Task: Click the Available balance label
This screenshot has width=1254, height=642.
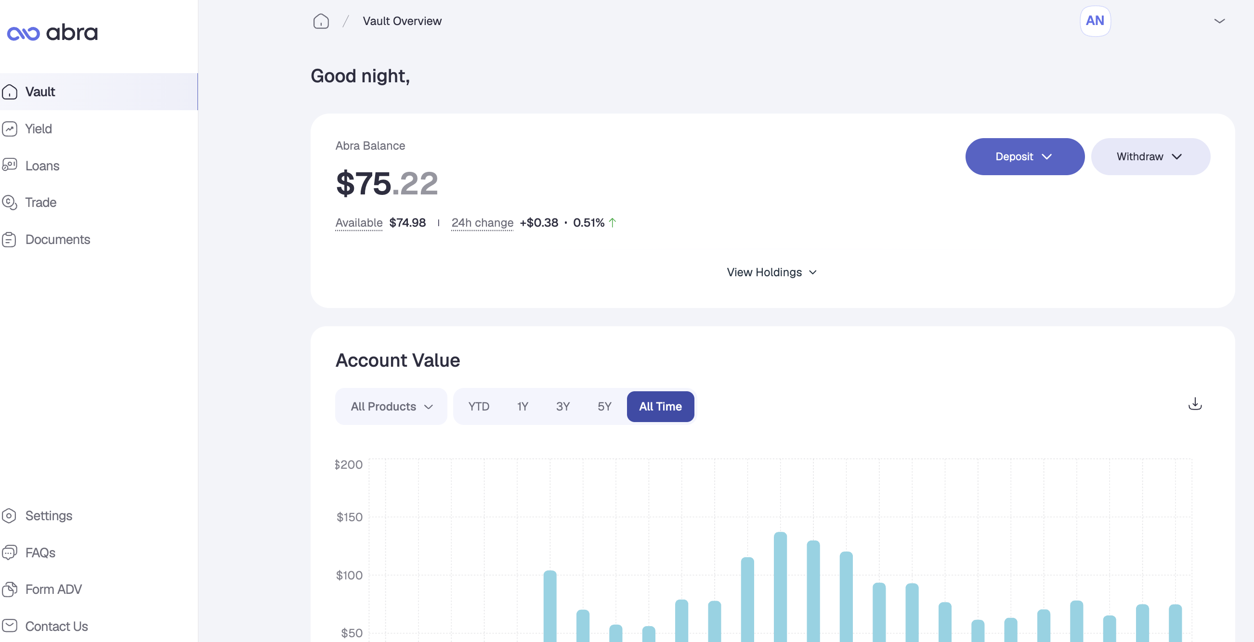Action: click(x=359, y=223)
